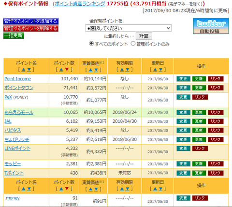Sort 実質価値 descending in lower header
This screenshot has width=232, height=207.
coord(96,189)
